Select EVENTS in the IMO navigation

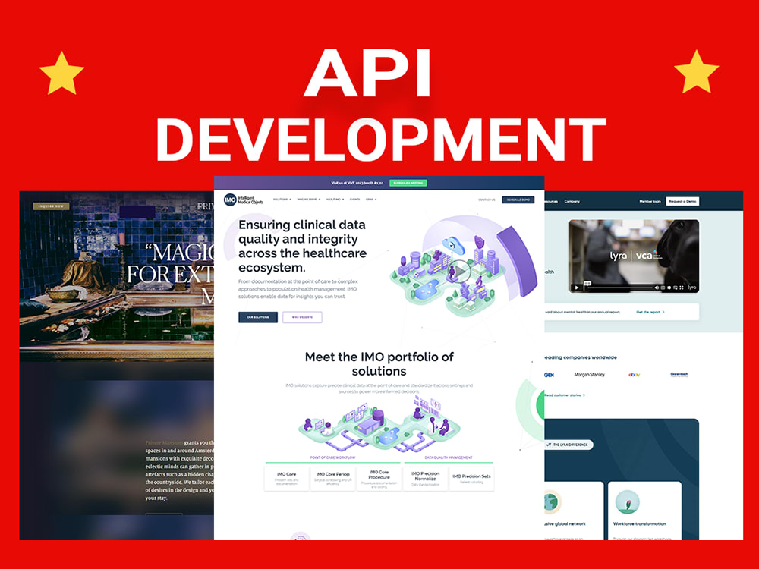(x=355, y=199)
